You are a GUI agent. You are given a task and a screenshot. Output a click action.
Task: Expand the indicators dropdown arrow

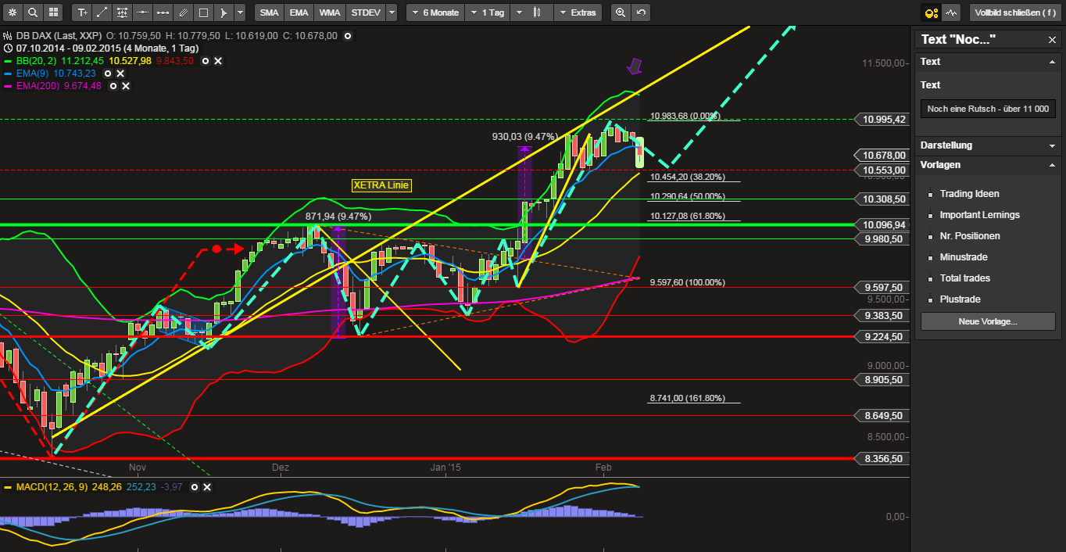[x=392, y=13]
